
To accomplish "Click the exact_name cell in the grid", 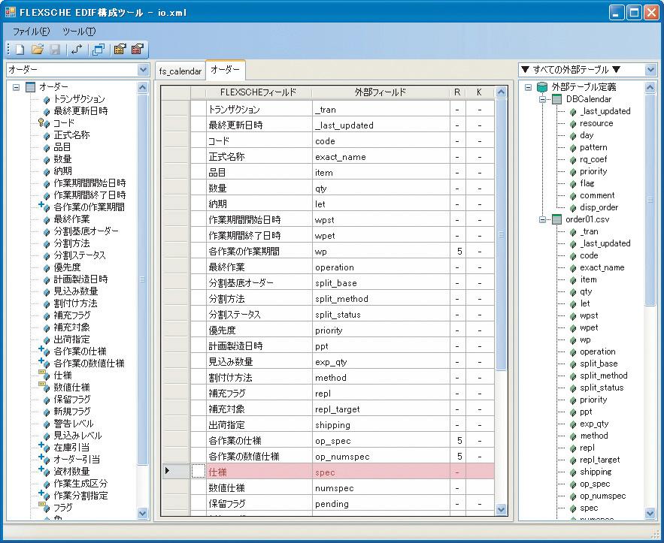I will [x=381, y=157].
